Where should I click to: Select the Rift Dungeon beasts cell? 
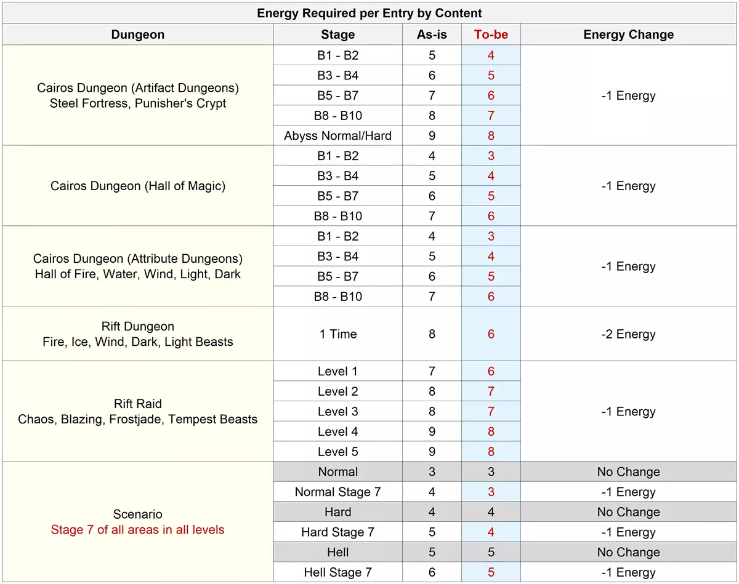tap(138, 334)
